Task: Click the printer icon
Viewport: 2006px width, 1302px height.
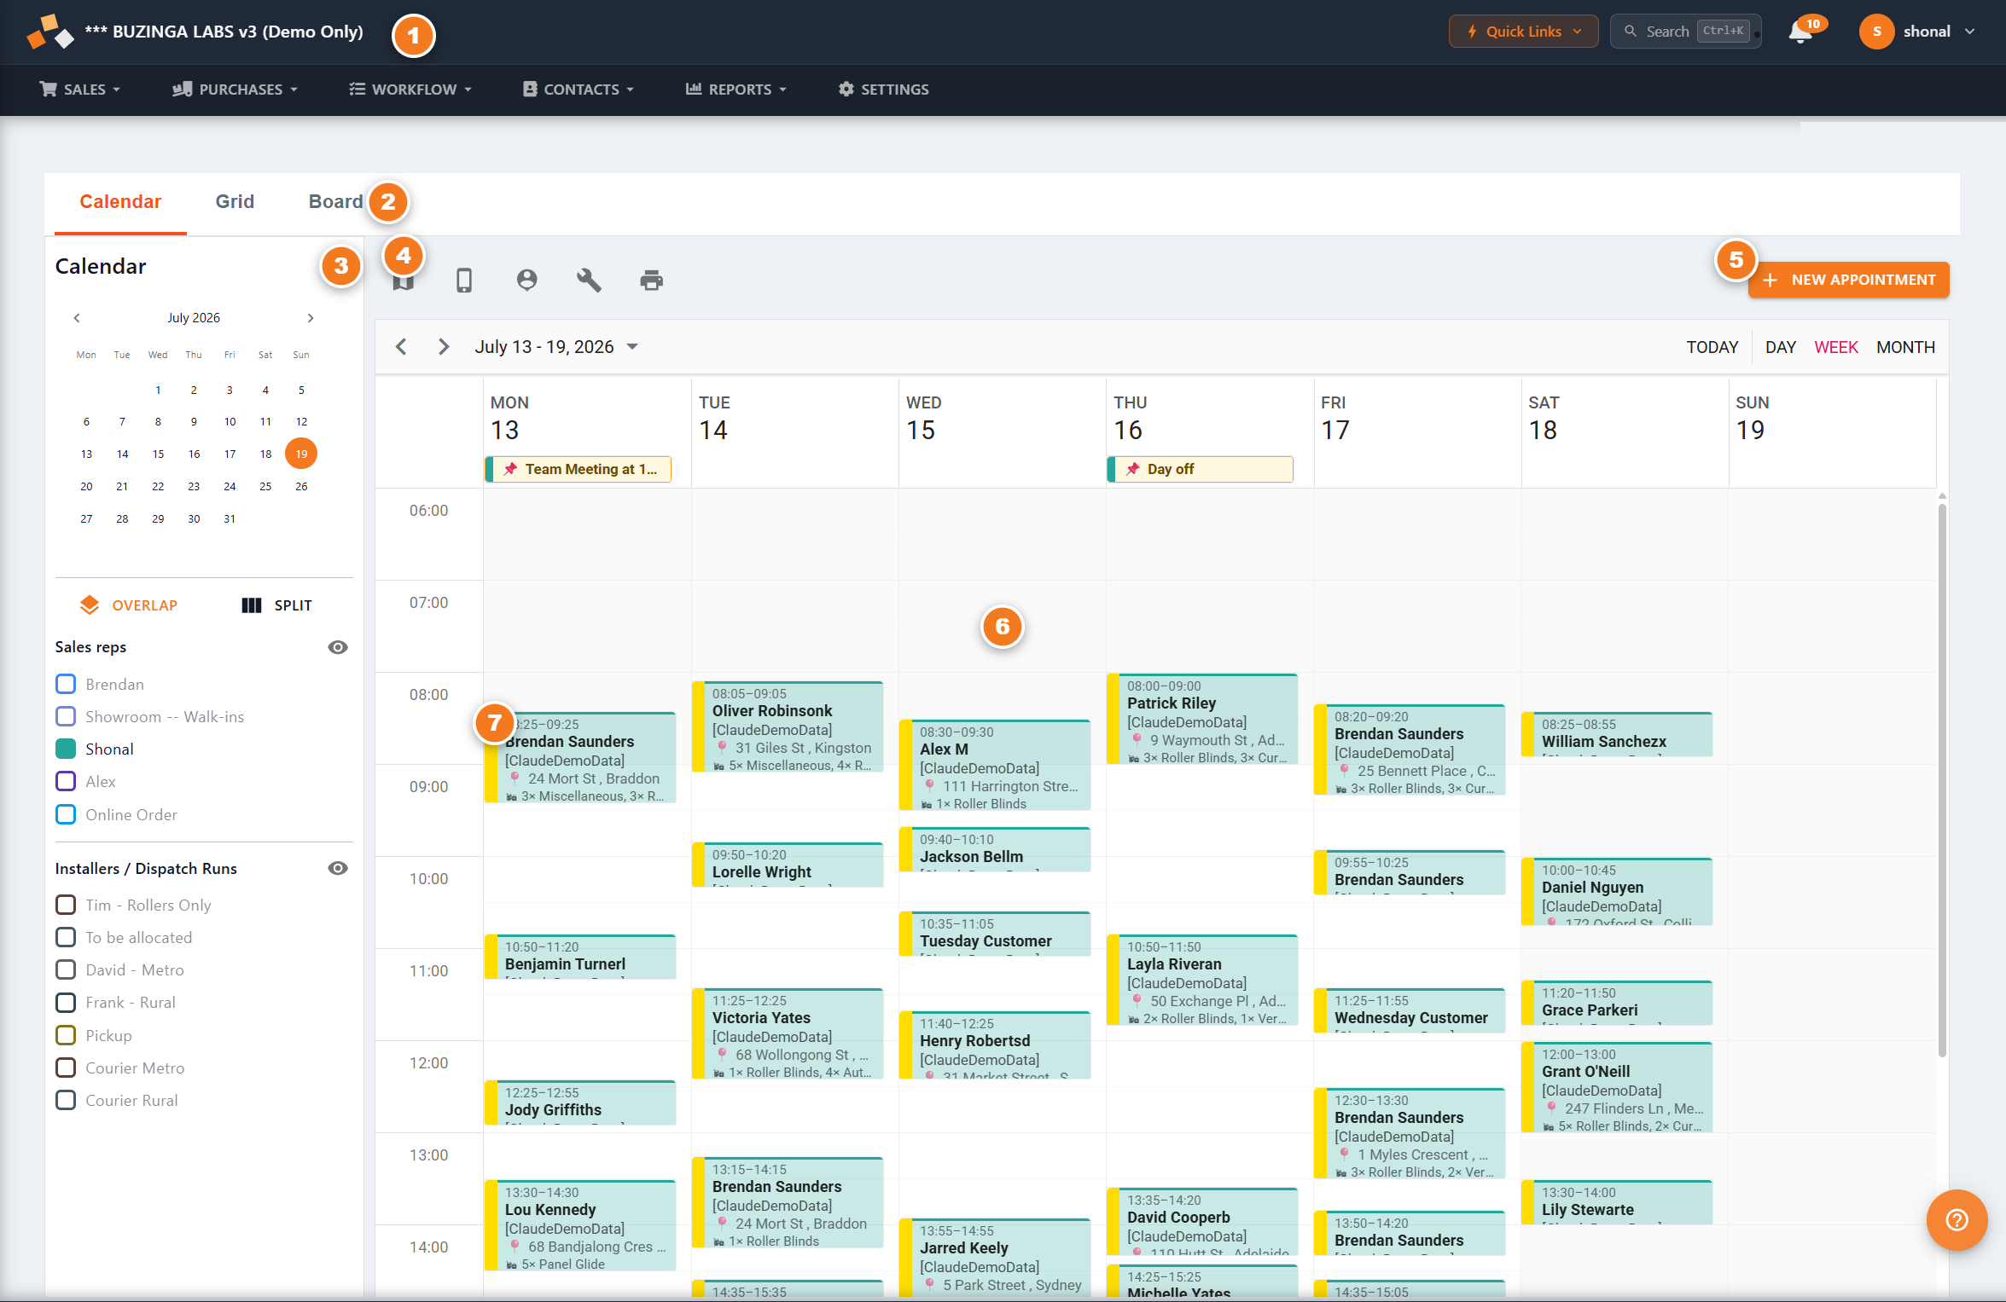Action: (652, 281)
